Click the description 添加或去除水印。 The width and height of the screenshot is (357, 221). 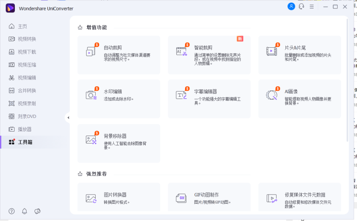(x=118, y=99)
